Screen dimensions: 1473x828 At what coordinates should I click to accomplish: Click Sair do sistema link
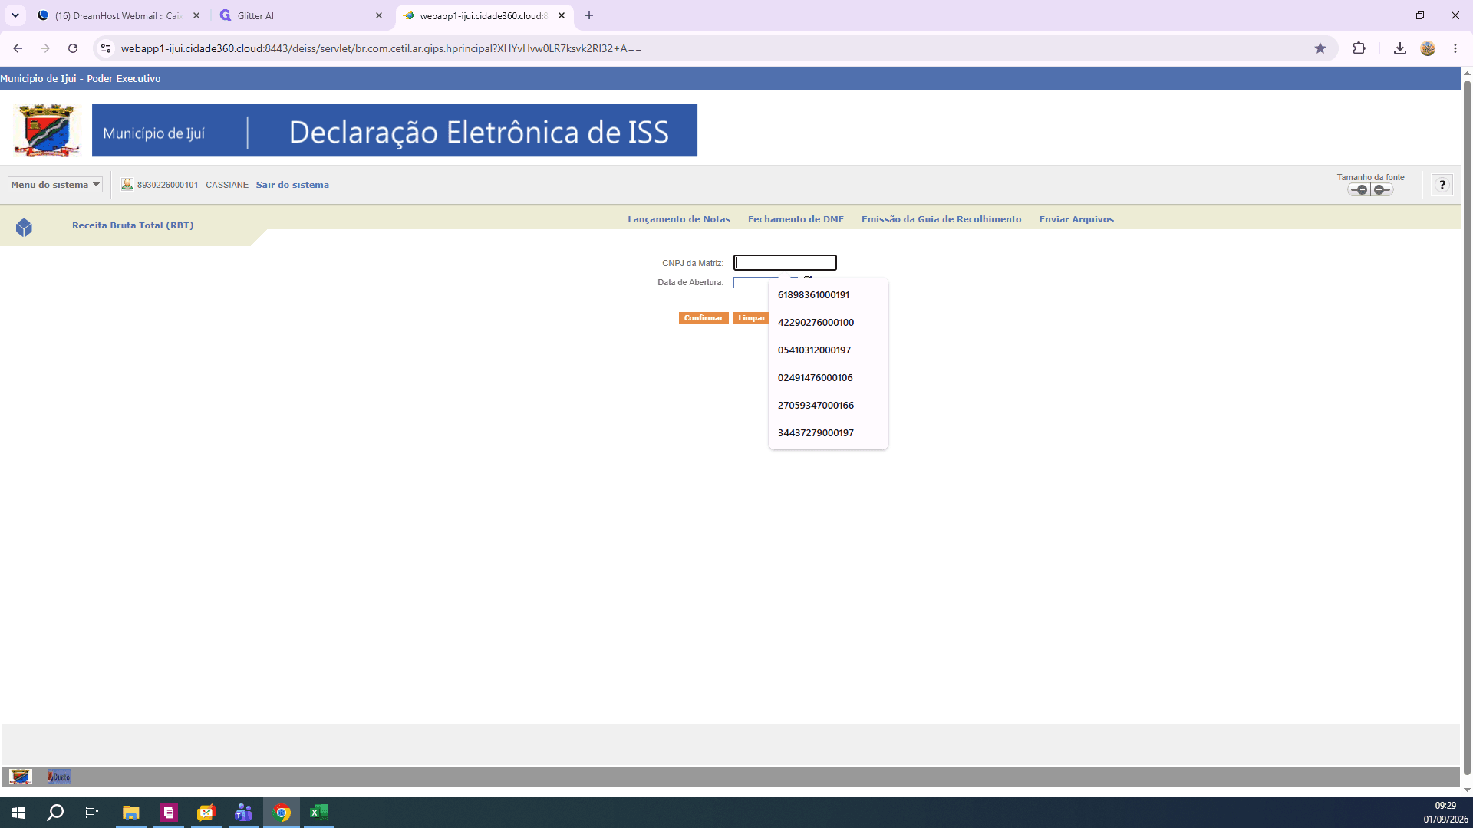[x=292, y=185]
